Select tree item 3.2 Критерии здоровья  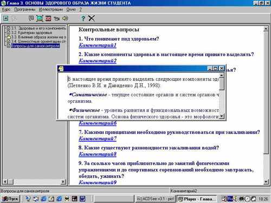pos(31,32)
